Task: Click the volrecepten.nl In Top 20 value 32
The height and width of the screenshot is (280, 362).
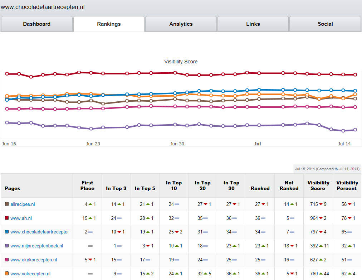Action: tap(200, 274)
